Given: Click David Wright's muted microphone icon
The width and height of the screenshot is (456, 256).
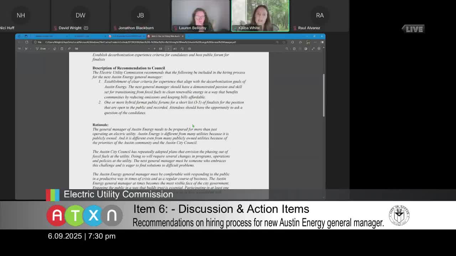Looking at the screenshot, I should (x=56, y=28).
